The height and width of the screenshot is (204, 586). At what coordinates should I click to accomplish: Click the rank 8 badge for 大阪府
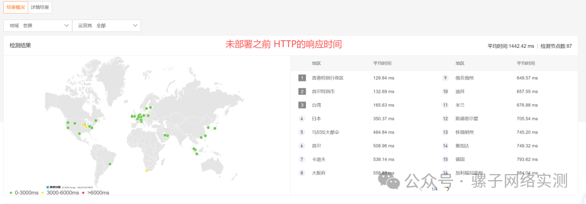coord(302,173)
